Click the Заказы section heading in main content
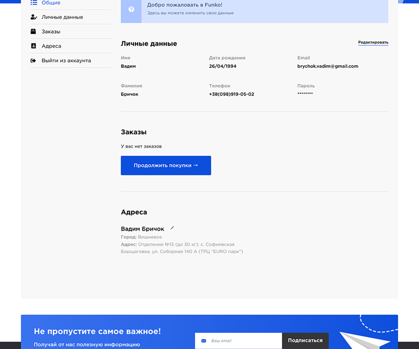The width and height of the screenshot is (419, 349). [x=133, y=132]
